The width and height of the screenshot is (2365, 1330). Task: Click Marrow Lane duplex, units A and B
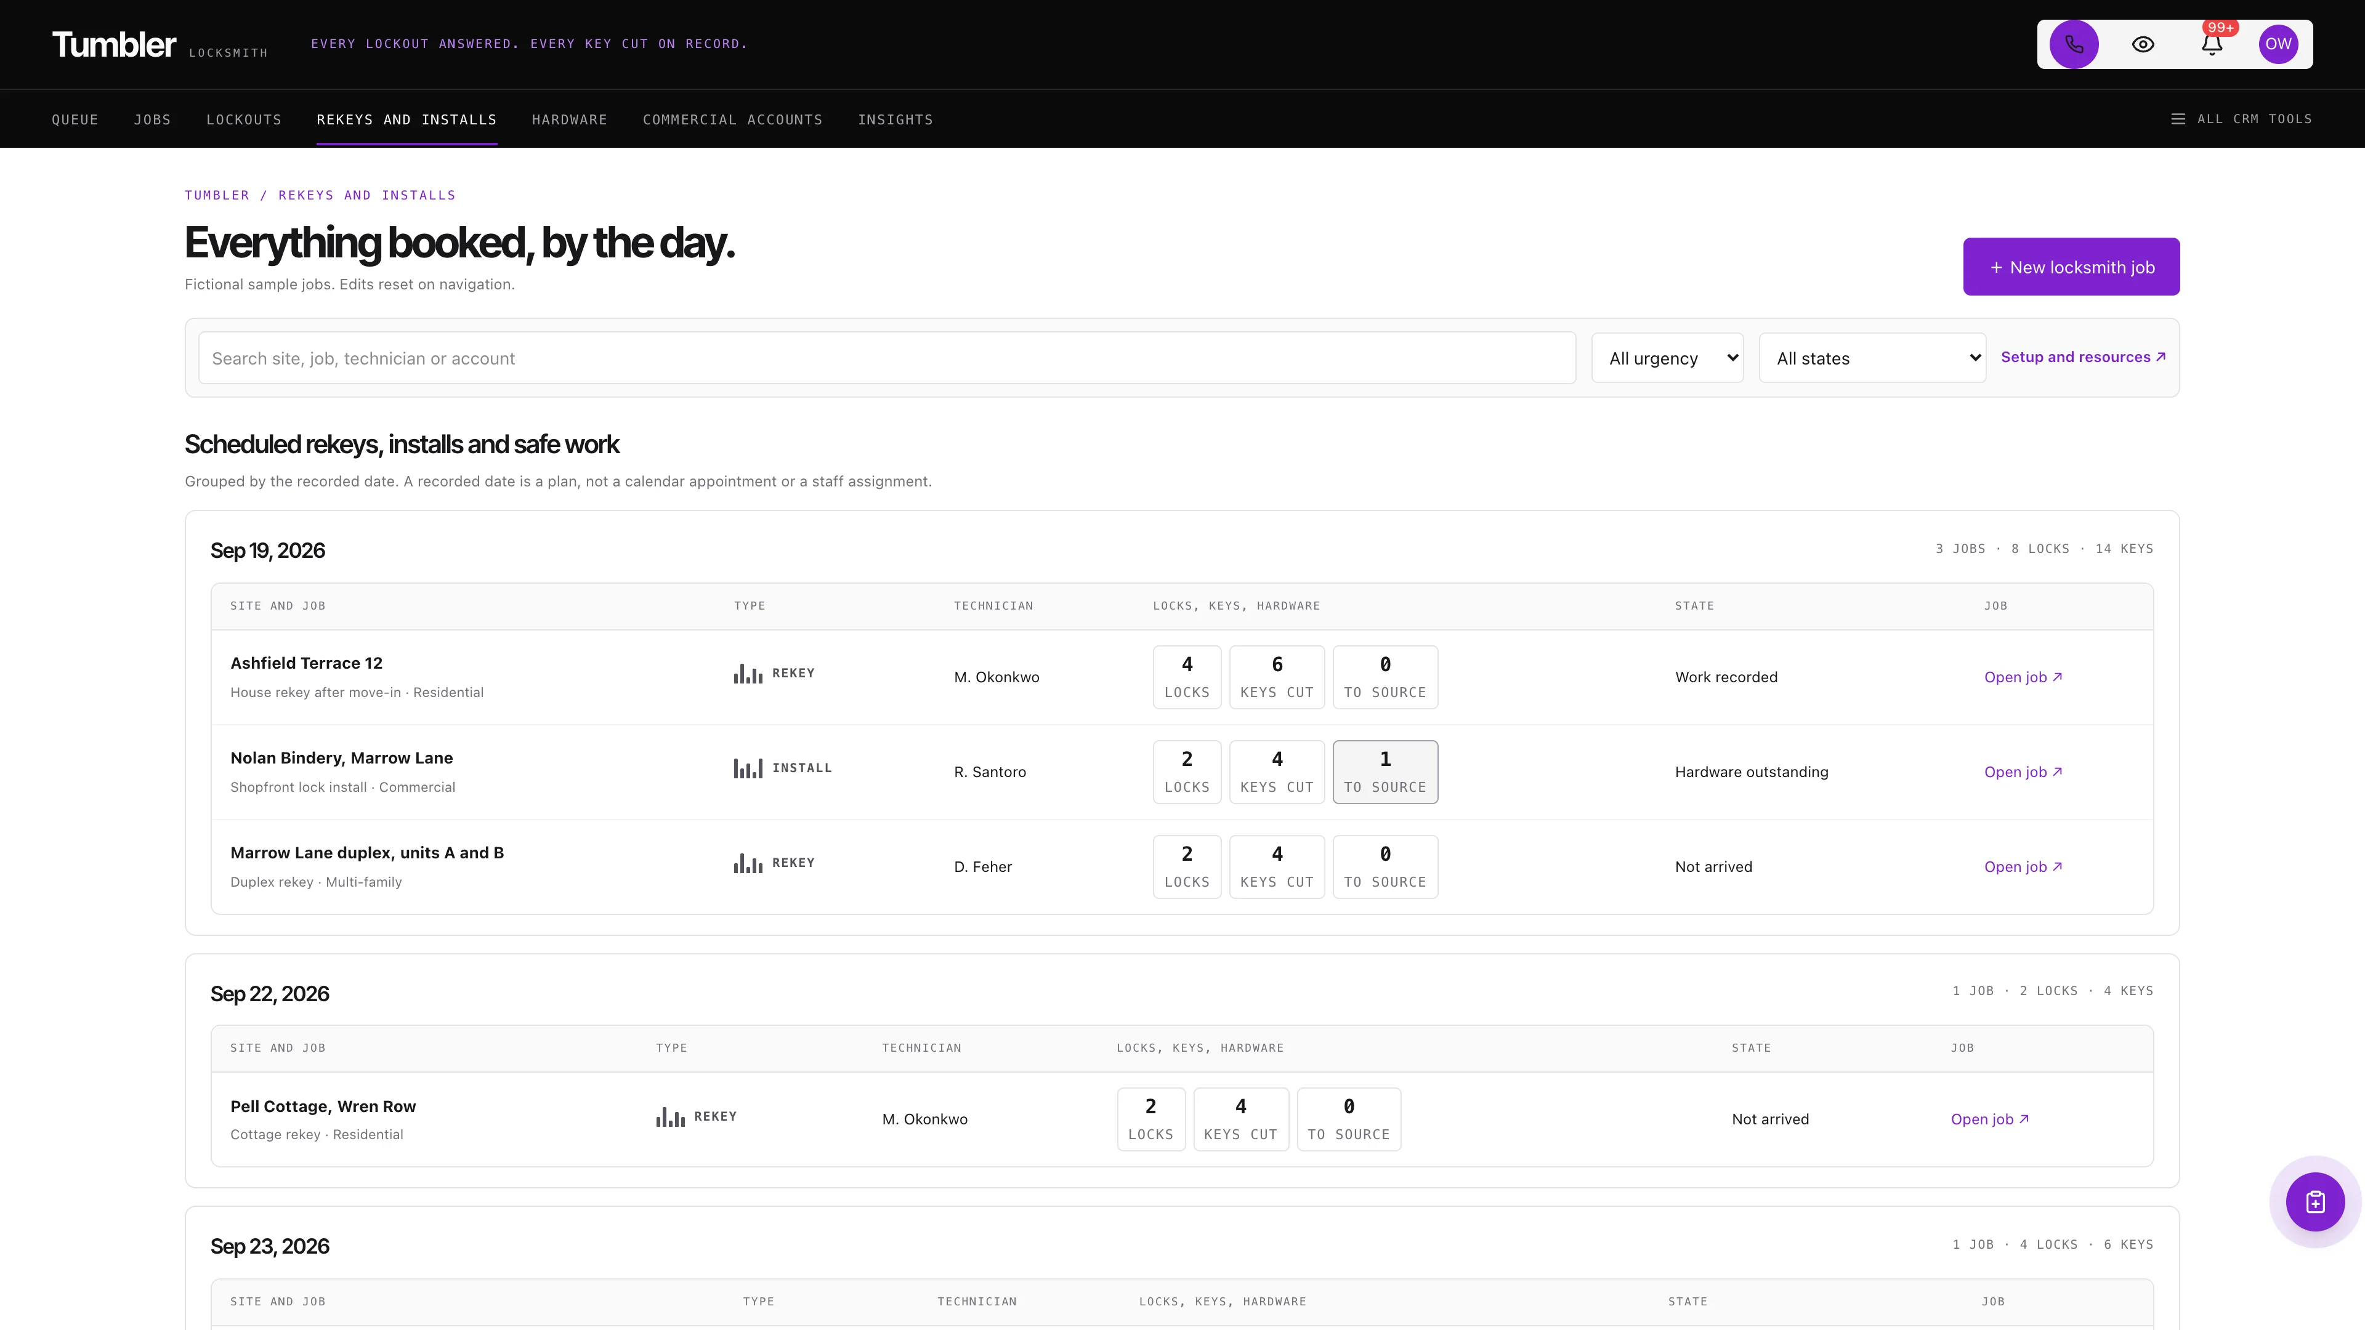[x=367, y=853]
